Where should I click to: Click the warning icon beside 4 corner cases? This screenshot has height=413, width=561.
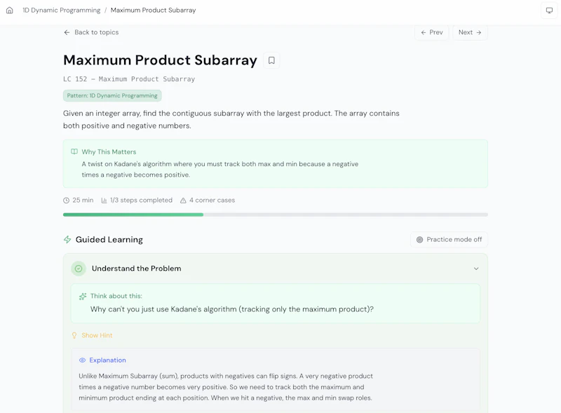point(183,201)
